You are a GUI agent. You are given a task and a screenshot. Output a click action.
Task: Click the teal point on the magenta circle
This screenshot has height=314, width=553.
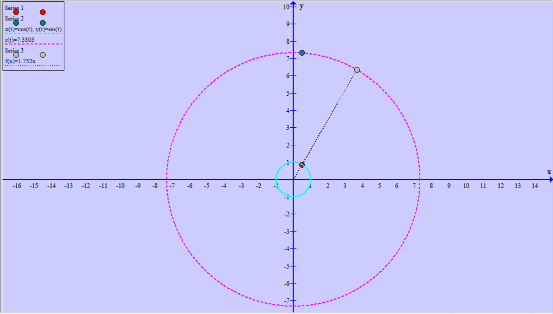pos(302,53)
